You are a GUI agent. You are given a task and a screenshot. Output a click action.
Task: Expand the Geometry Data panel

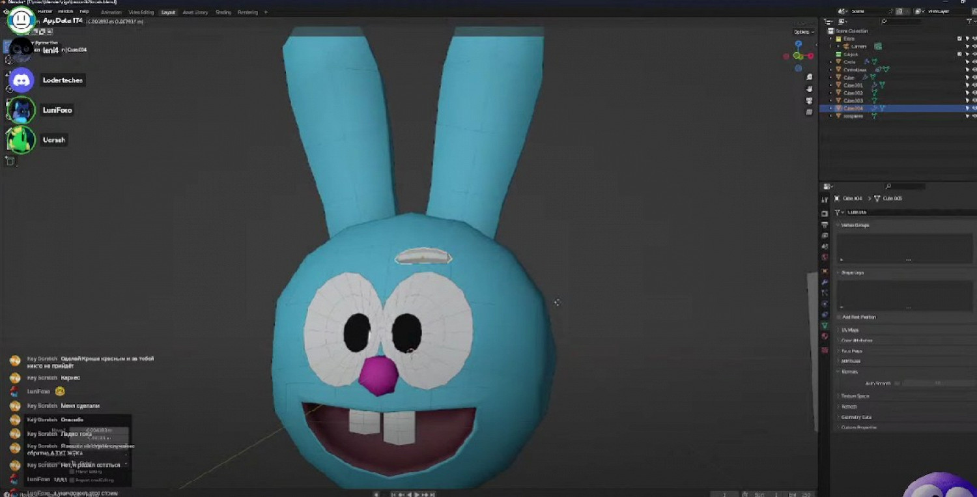(x=856, y=417)
